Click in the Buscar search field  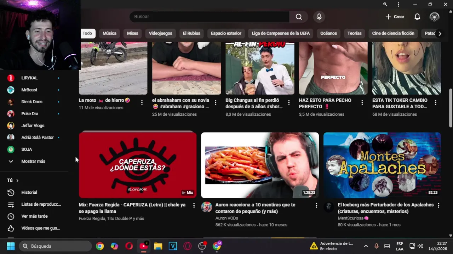pos(210,17)
